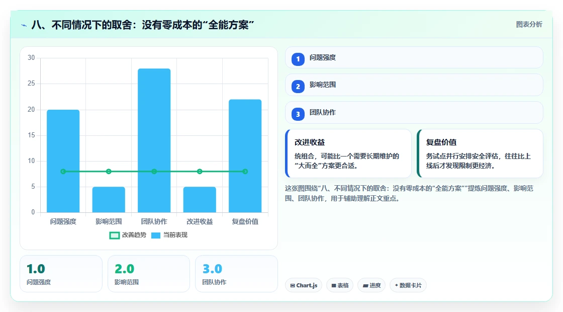
Task: Click the 影响范围 bar in the chart
Action: click(109, 199)
